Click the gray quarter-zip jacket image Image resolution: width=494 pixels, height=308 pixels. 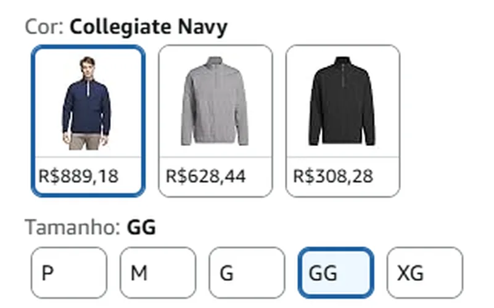tap(215, 101)
